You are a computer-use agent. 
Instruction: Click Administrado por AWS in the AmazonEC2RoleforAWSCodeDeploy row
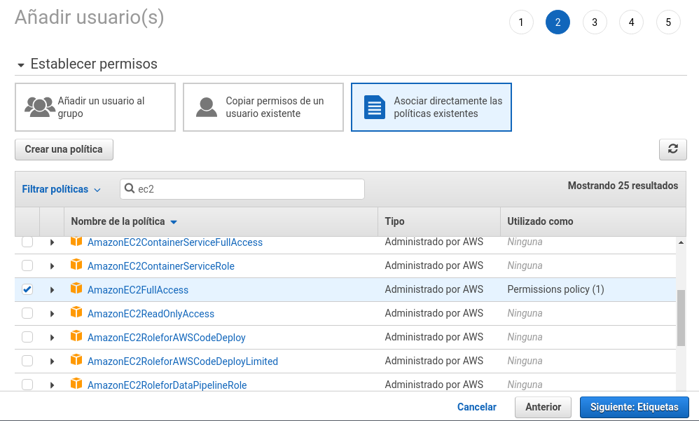click(x=434, y=337)
